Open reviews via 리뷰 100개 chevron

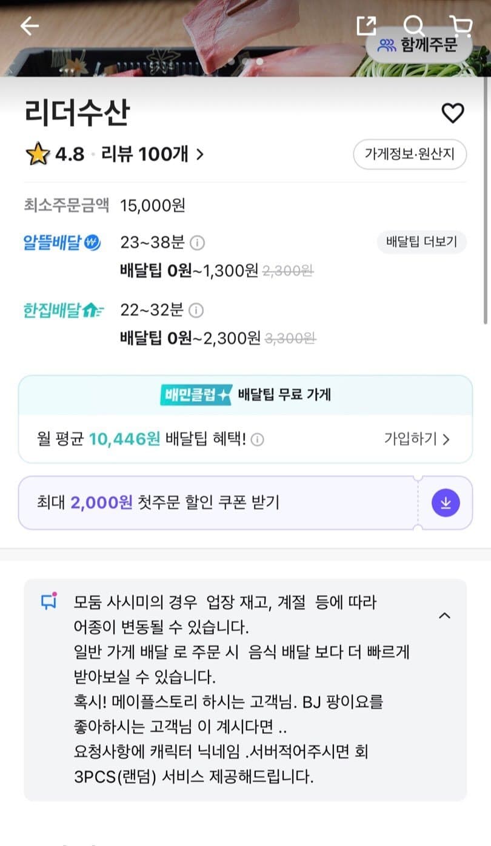point(199,155)
